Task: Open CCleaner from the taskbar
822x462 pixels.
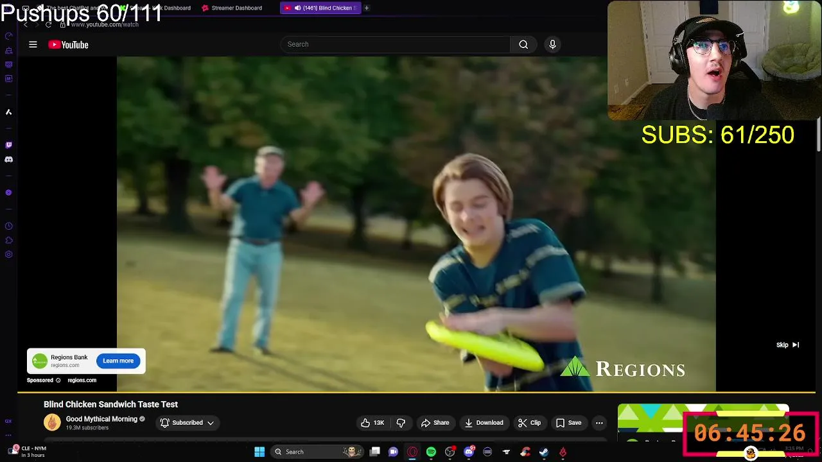Action: 525,452
